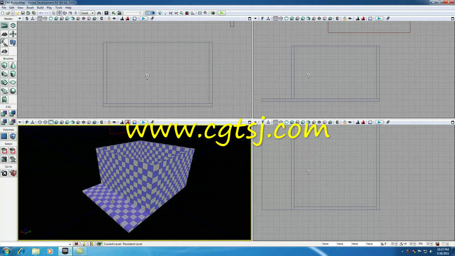The image size is (455, 256).
Task: Pick the Linear Staircase brush
Action: coord(5,82)
